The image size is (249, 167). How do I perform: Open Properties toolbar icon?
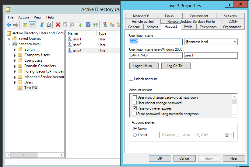click(65, 25)
